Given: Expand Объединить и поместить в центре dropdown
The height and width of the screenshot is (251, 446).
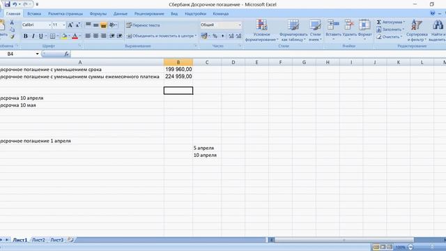Looking at the screenshot, I should pos(196,36).
